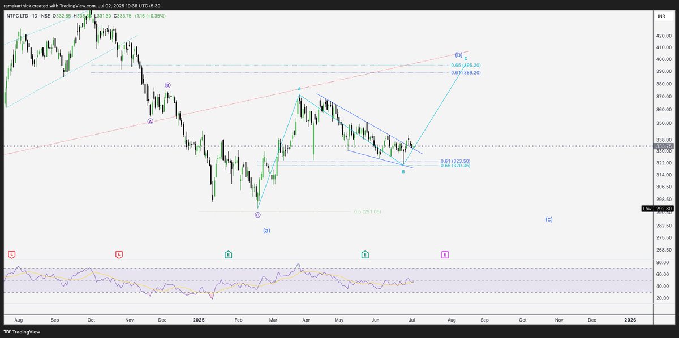This screenshot has height=338, width=679.
Task: Open the magenta E earnings marker
Action: click(445, 255)
